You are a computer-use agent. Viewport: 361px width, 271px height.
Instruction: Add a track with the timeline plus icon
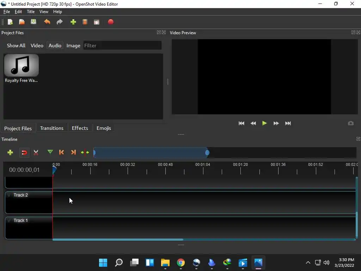point(10,152)
